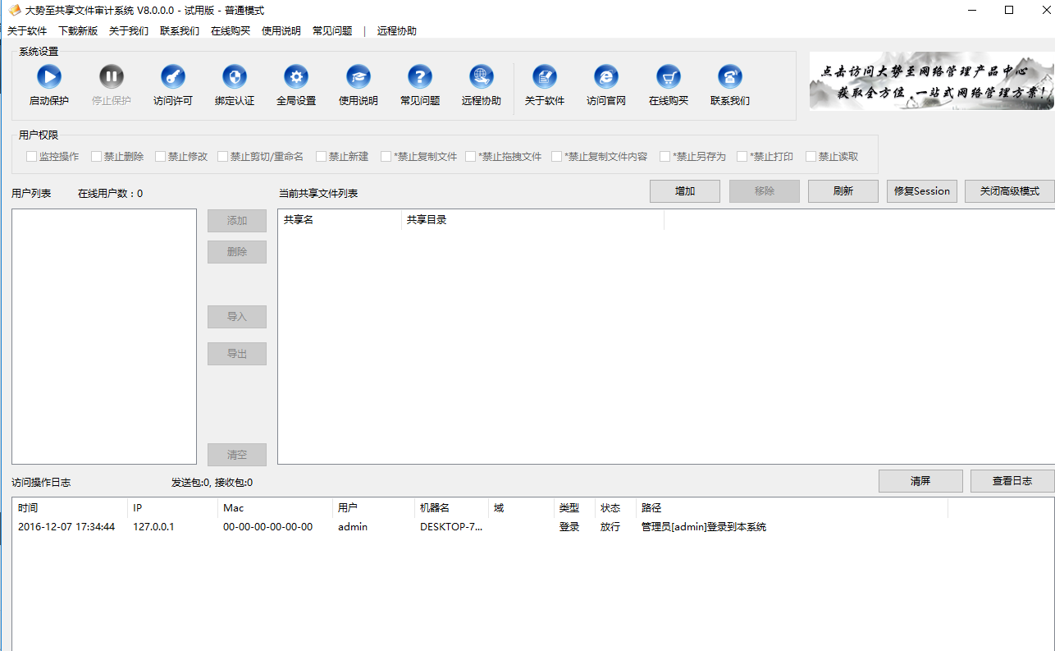Click 00-00-00-00-00-00 Mac cell

pos(267,527)
